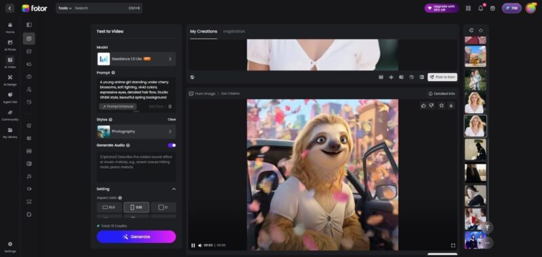Viewport: 542px width, 257px height.
Task: Click the refresh history icon above thumbnails
Action: [x=471, y=30]
